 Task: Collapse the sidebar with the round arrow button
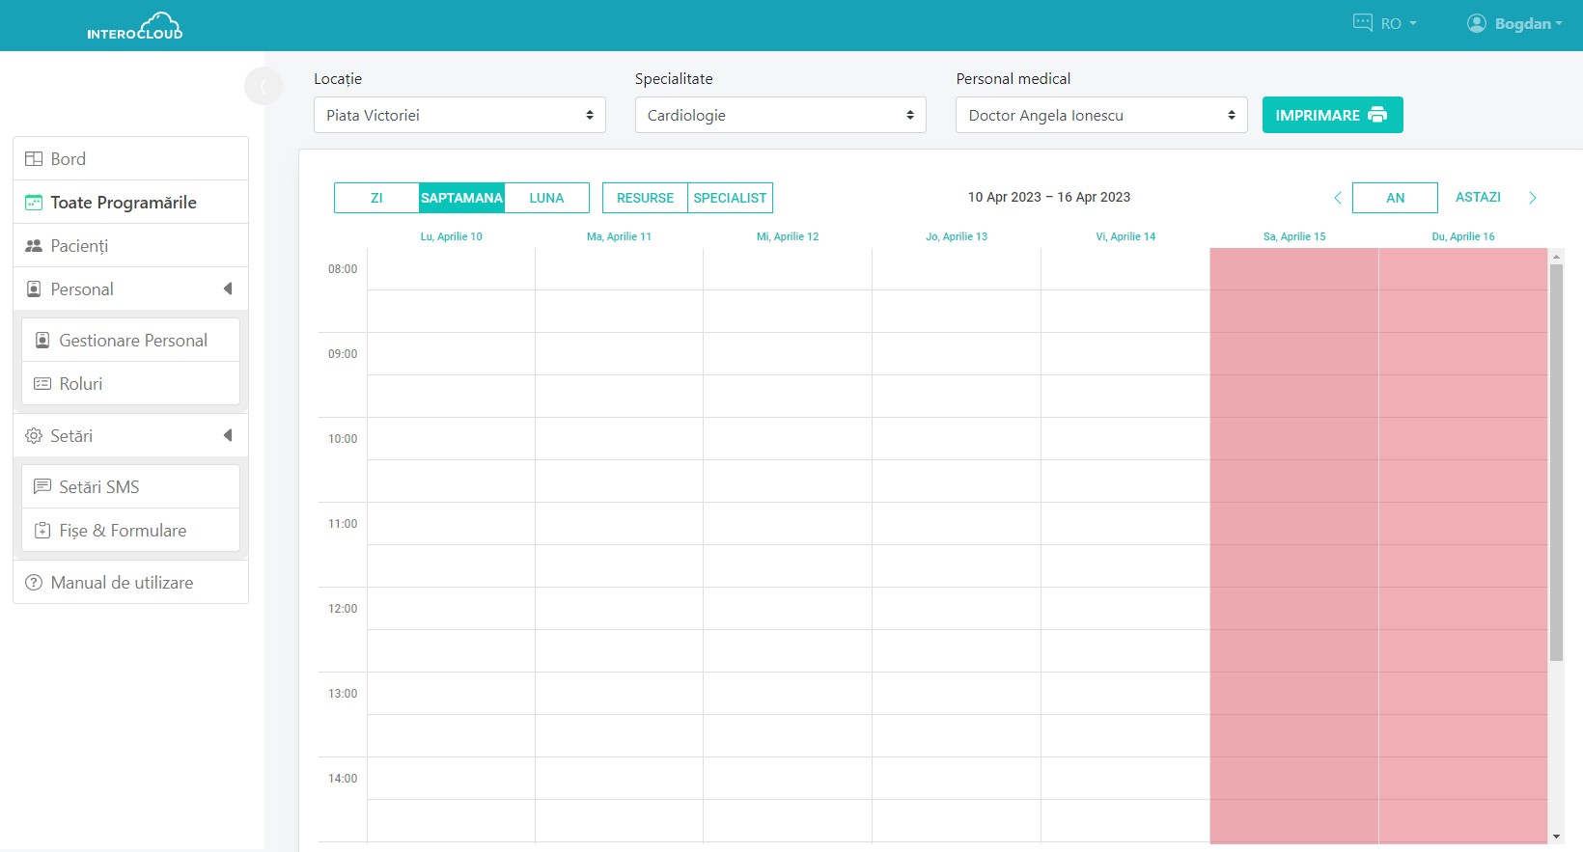pyautogui.click(x=263, y=86)
